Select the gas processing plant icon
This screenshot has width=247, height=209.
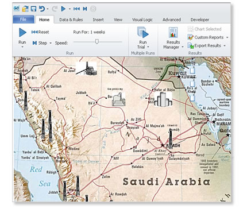click(119, 99)
